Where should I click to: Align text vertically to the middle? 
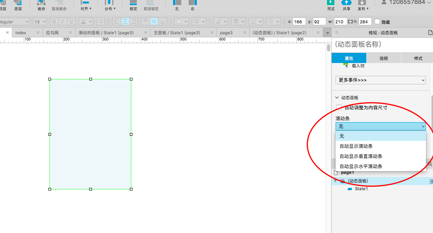click(x=154, y=21)
